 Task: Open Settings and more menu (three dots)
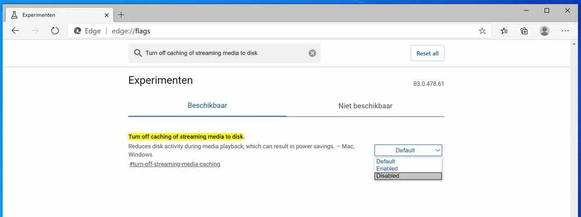(x=565, y=31)
